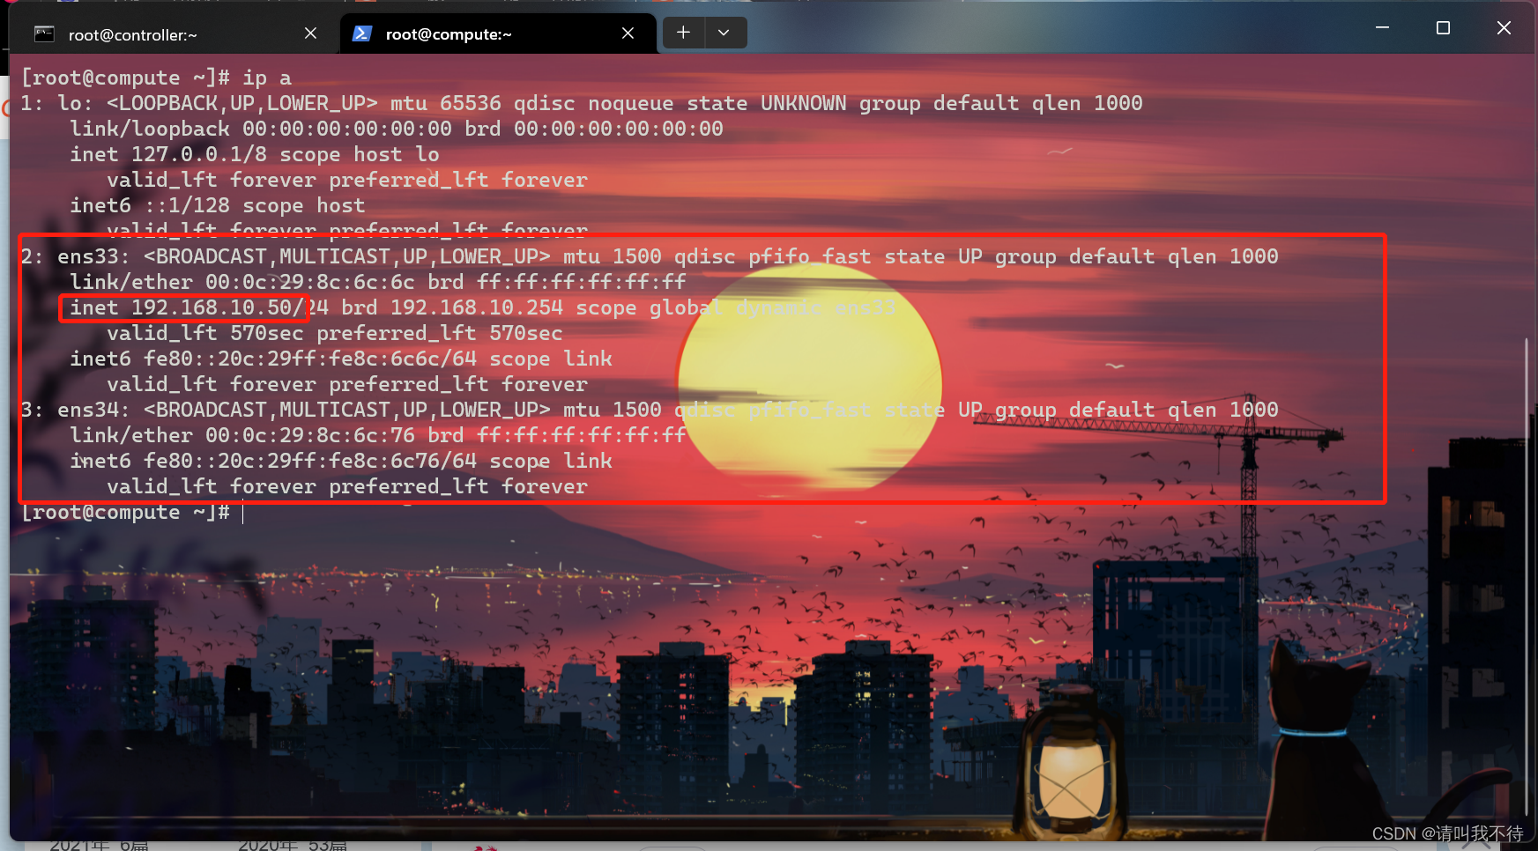The height and width of the screenshot is (851, 1538).
Task: Close the root@compute tab
Action: (628, 33)
